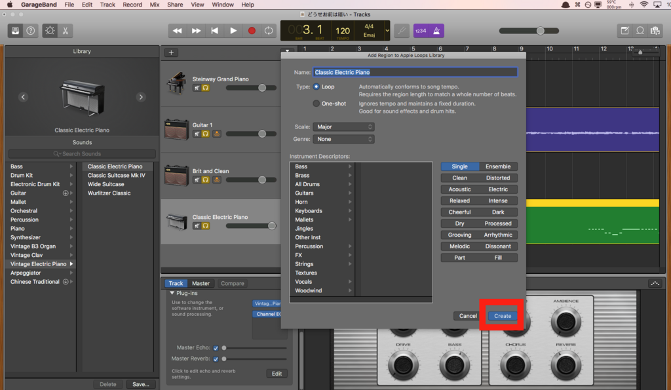The width and height of the screenshot is (671, 390).
Task: Toggle the Master Reverb checkbox
Action: [216, 359]
